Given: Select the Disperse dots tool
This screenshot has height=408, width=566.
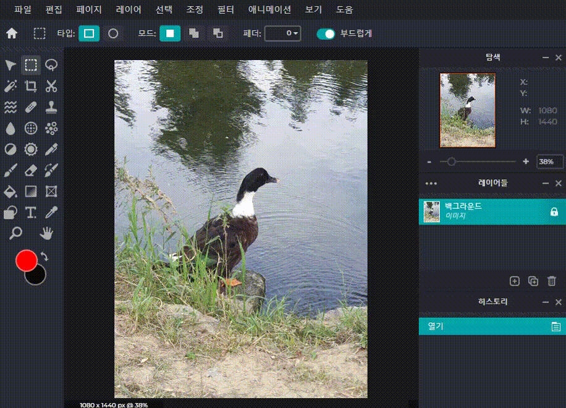Looking at the screenshot, I should [x=51, y=128].
